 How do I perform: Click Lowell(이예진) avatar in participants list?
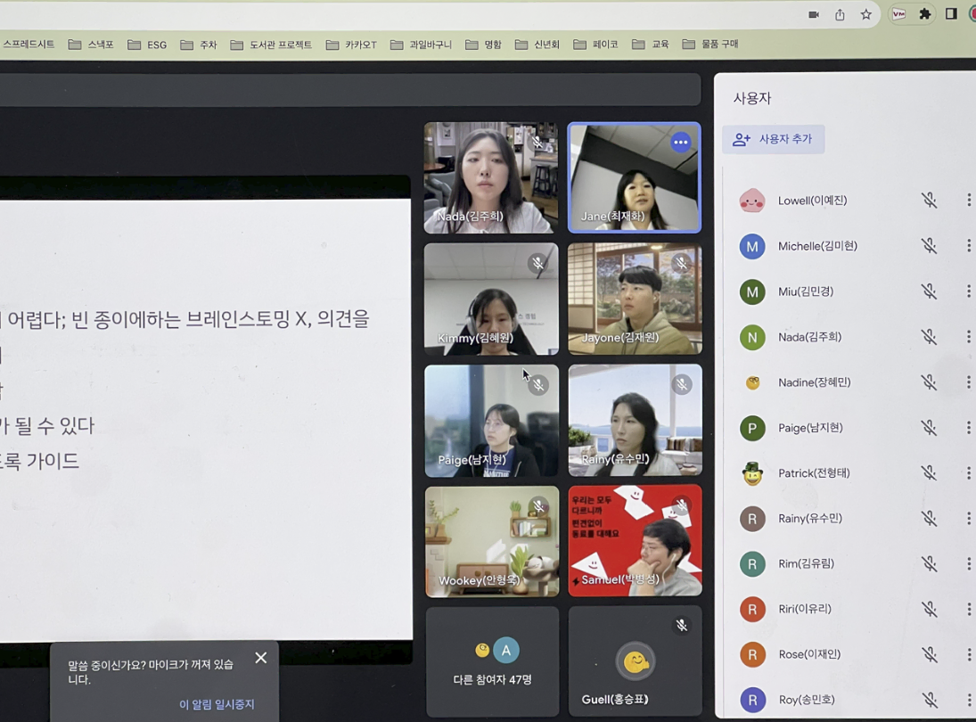752,201
